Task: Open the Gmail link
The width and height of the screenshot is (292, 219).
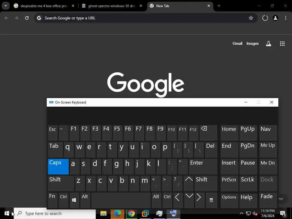Action: coord(238,44)
